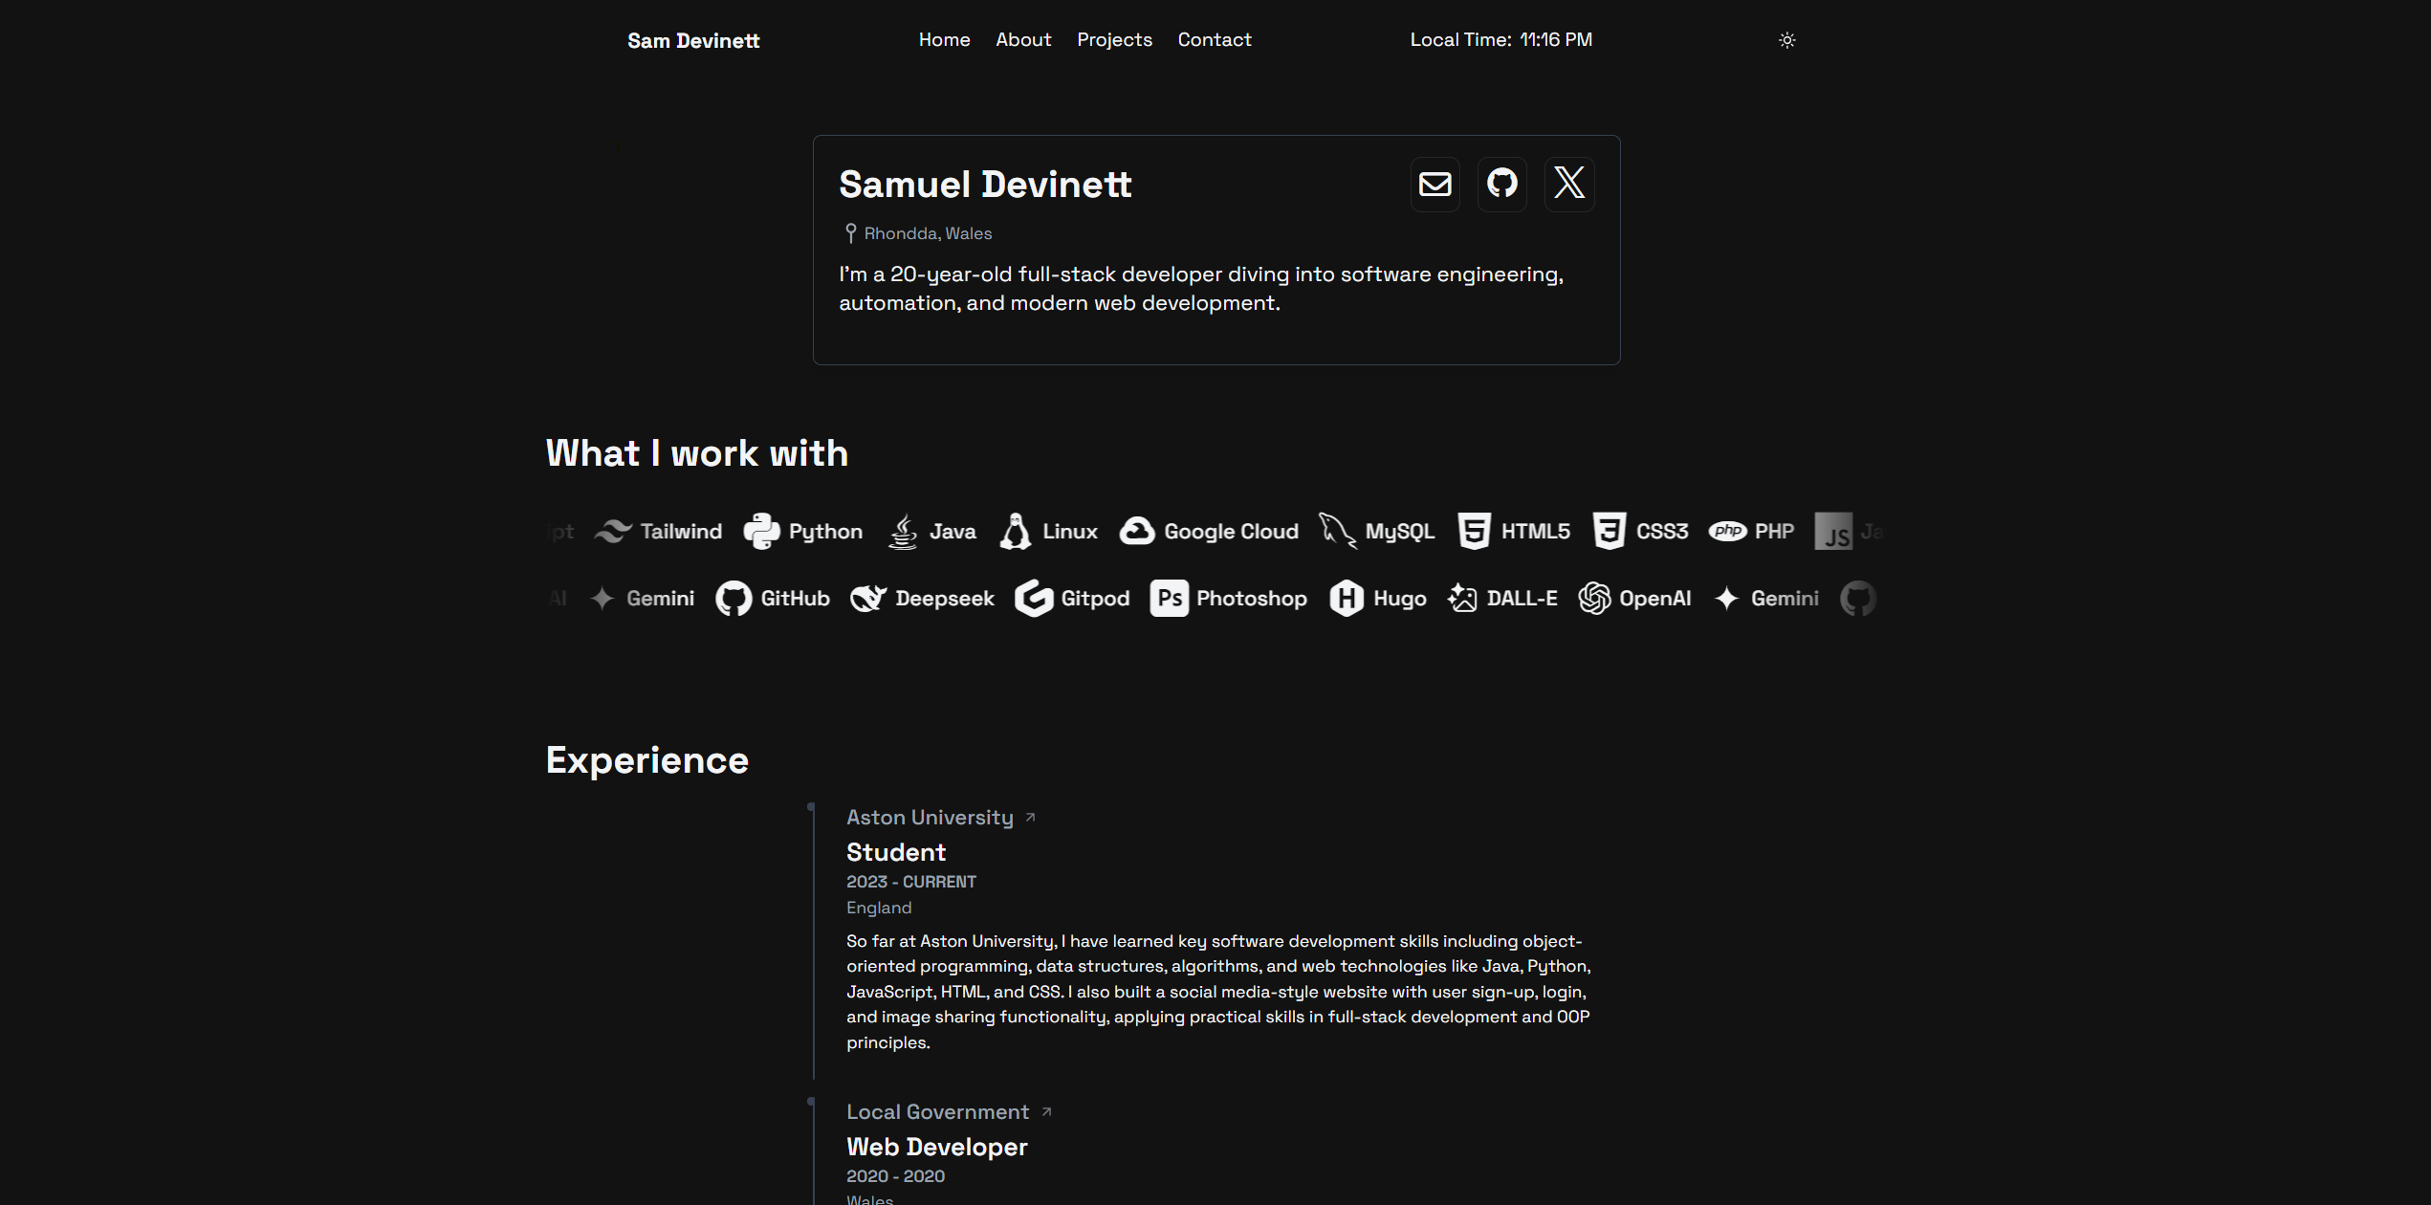Open the Contact nav link
The image size is (2431, 1205).
pos(1214,40)
